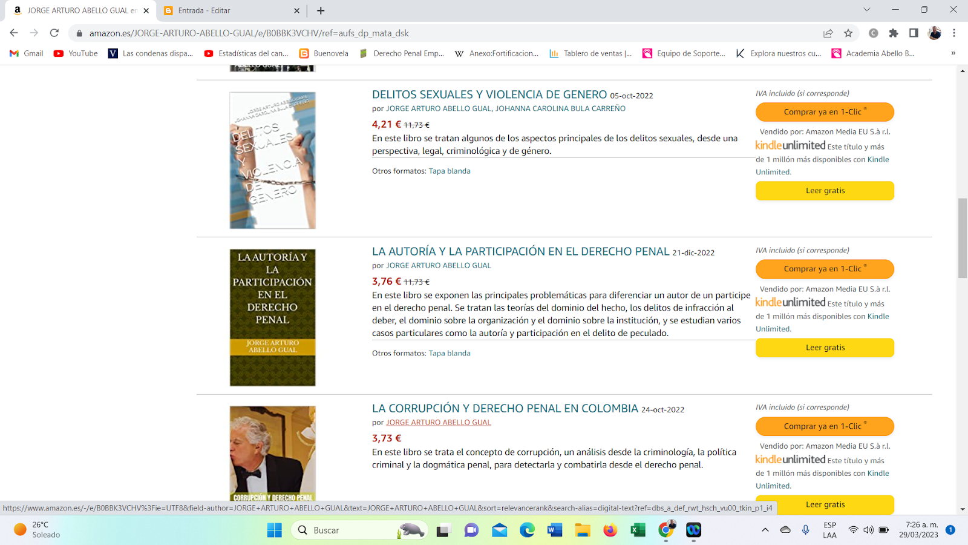Screen dimensions: 968x545
Task: Open Estadísticas del can... bookmark
Action: [x=246, y=53]
